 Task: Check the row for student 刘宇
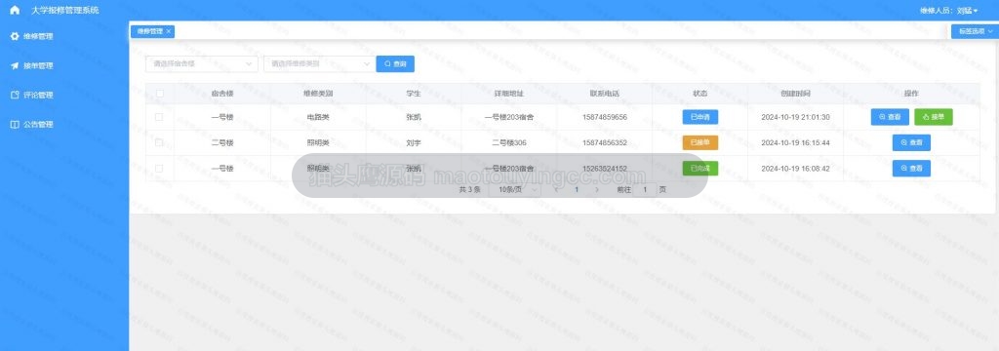[159, 142]
